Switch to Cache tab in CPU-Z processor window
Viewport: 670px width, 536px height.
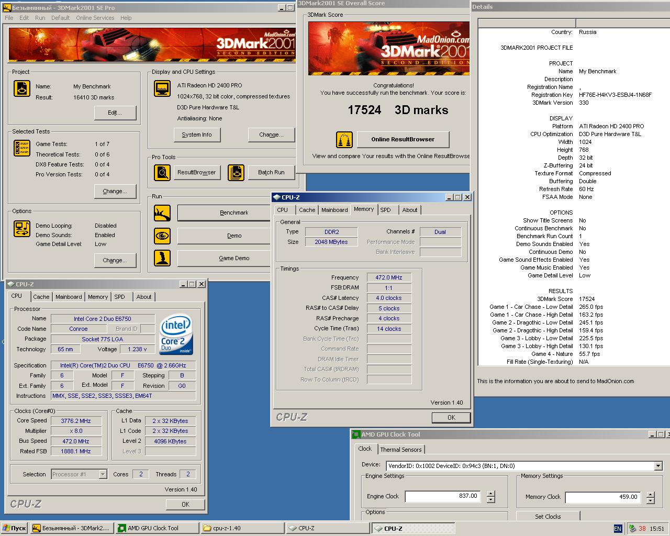pos(41,297)
